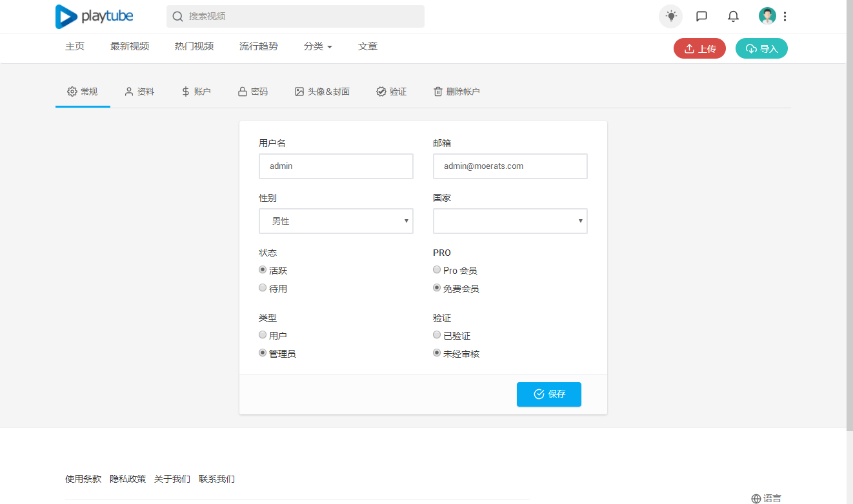
Task: Click the user avatar picture
Action: (767, 16)
